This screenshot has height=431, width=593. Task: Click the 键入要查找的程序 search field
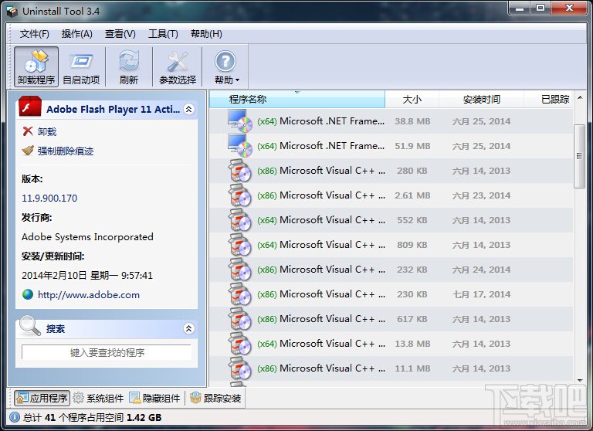tap(107, 352)
